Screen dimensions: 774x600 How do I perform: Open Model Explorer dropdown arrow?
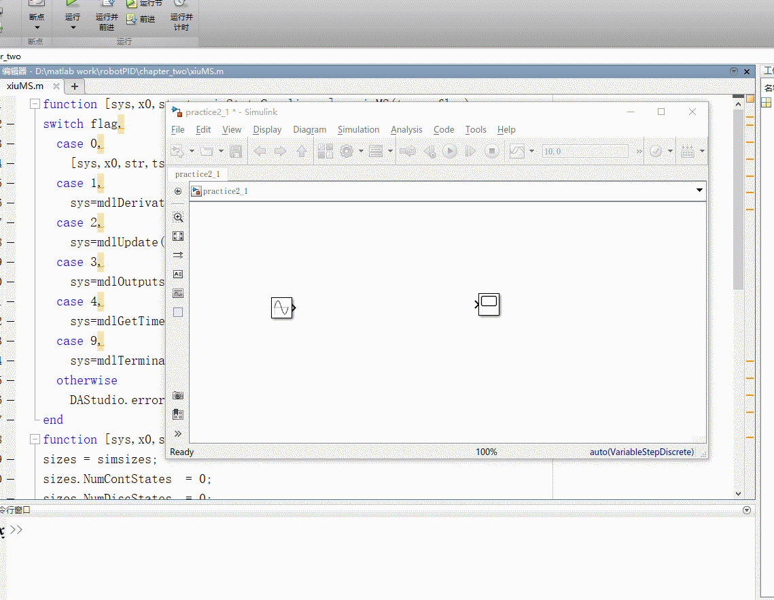(390, 151)
